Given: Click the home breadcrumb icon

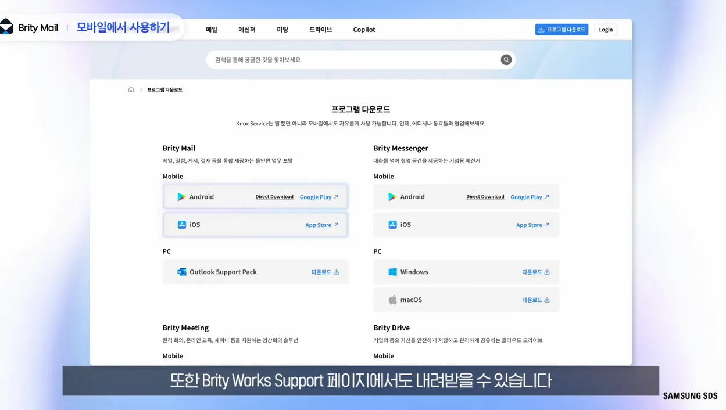Looking at the screenshot, I should tap(131, 89).
